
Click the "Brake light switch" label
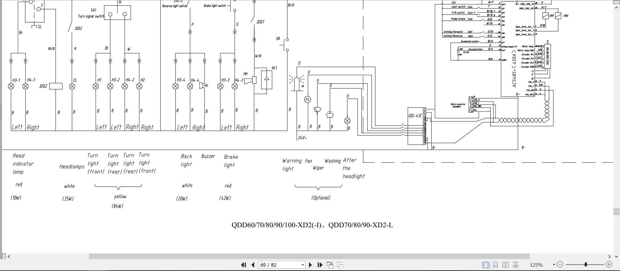pyautogui.click(x=215, y=6)
